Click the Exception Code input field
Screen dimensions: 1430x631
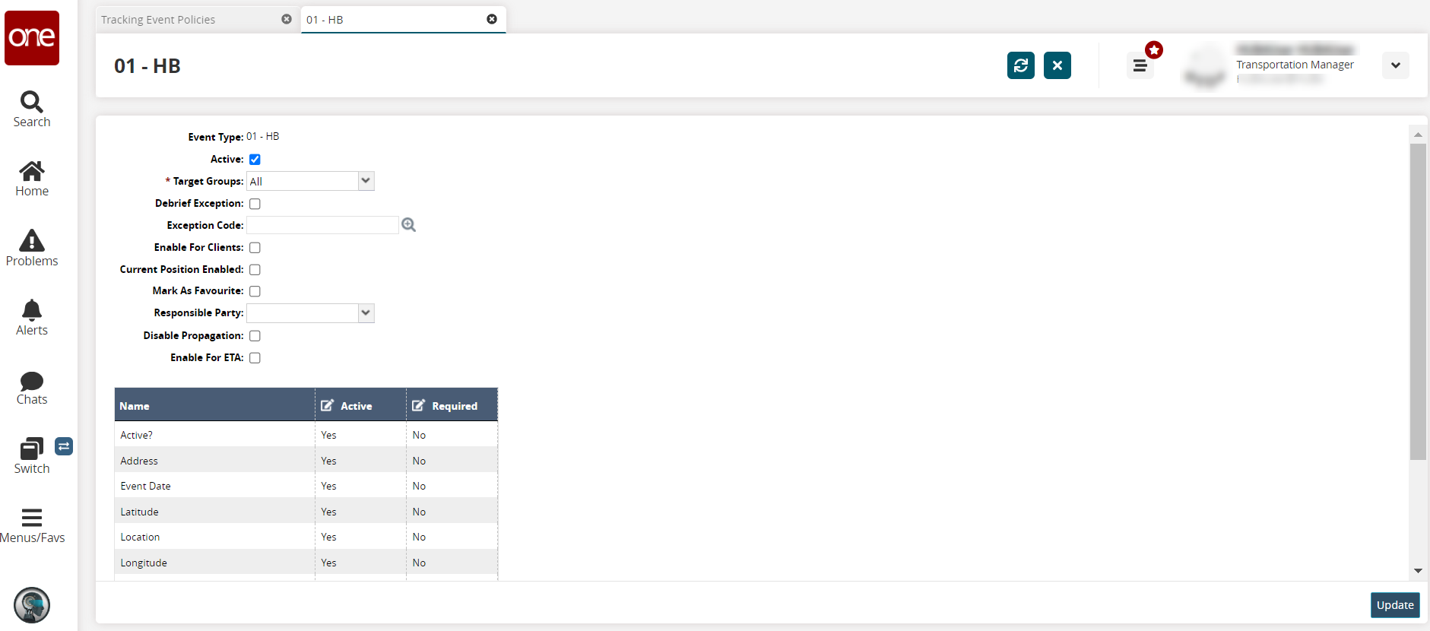click(322, 225)
